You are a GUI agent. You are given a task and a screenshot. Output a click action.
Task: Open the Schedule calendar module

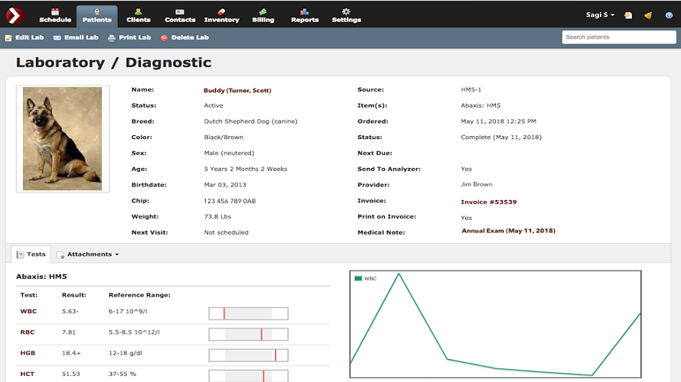54,15
